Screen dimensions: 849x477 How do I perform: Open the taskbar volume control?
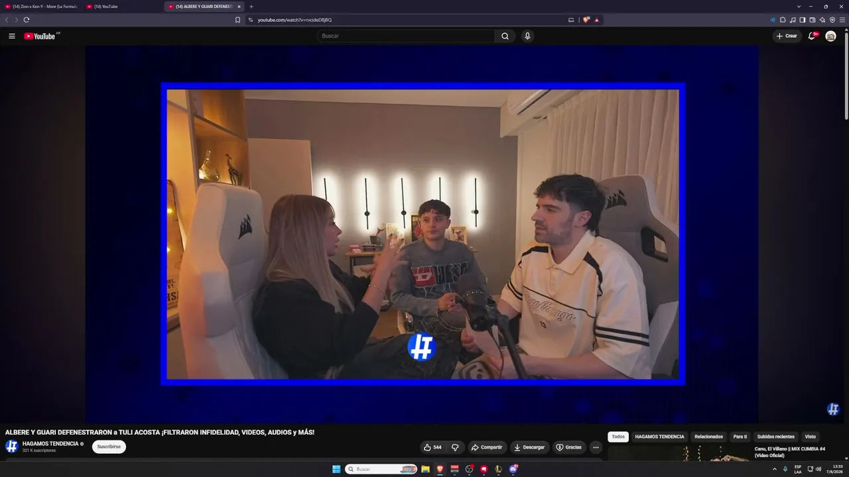[818, 469]
